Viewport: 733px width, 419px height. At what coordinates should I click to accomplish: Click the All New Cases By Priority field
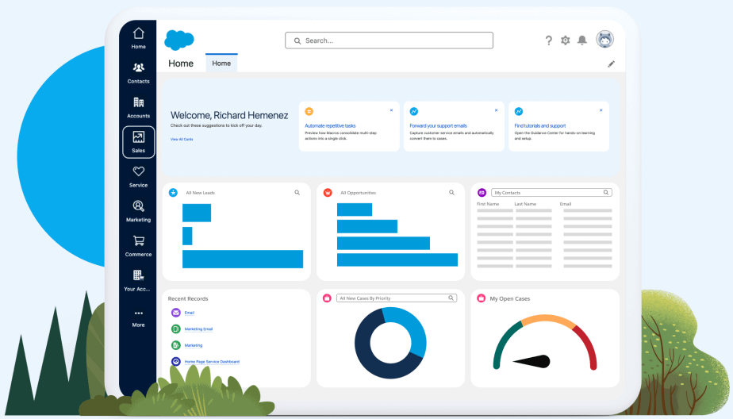click(x=397, y=298)
